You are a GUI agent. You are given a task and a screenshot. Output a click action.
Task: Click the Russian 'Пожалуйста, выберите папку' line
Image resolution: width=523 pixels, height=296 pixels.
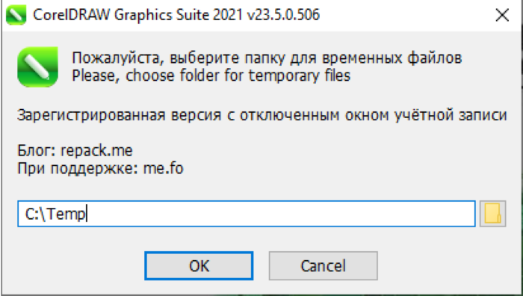click(x=267, y=58)
